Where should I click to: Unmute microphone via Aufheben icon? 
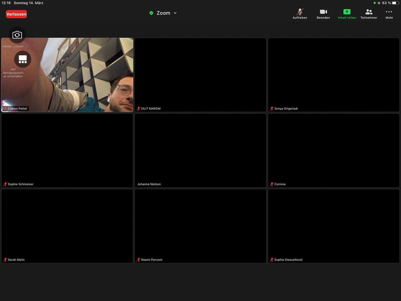click(300, 12)
